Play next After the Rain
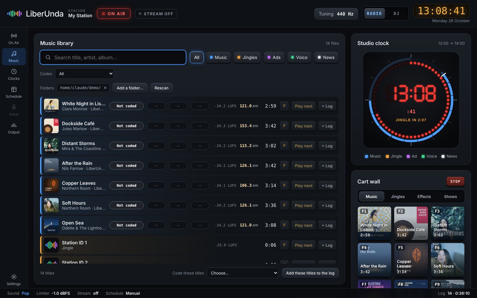This screenshot has width=477, height=298. pos(303,166)
